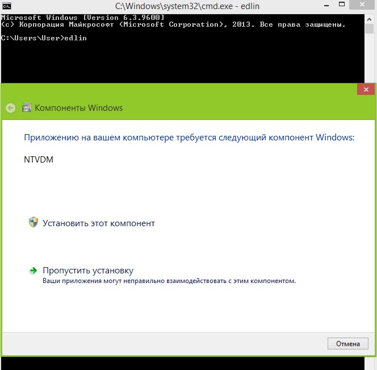Click the Microsoft Corporation copyright line
Image resolution: width=377 pixels, height=370 pixels.
173,24
